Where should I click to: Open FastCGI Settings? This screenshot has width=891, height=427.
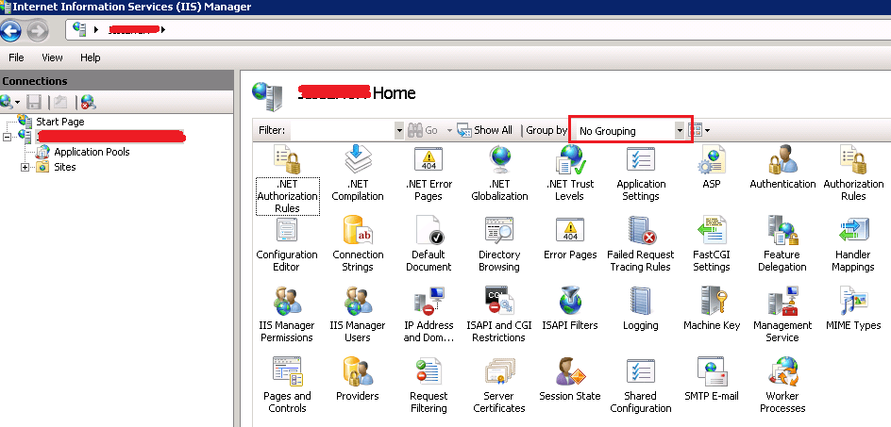point(712,244)
